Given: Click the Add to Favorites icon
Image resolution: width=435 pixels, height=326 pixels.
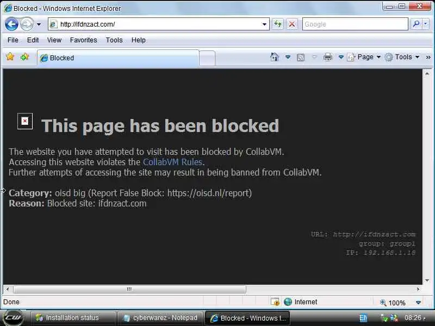Looking at the screenshot, I should (24, 57).
